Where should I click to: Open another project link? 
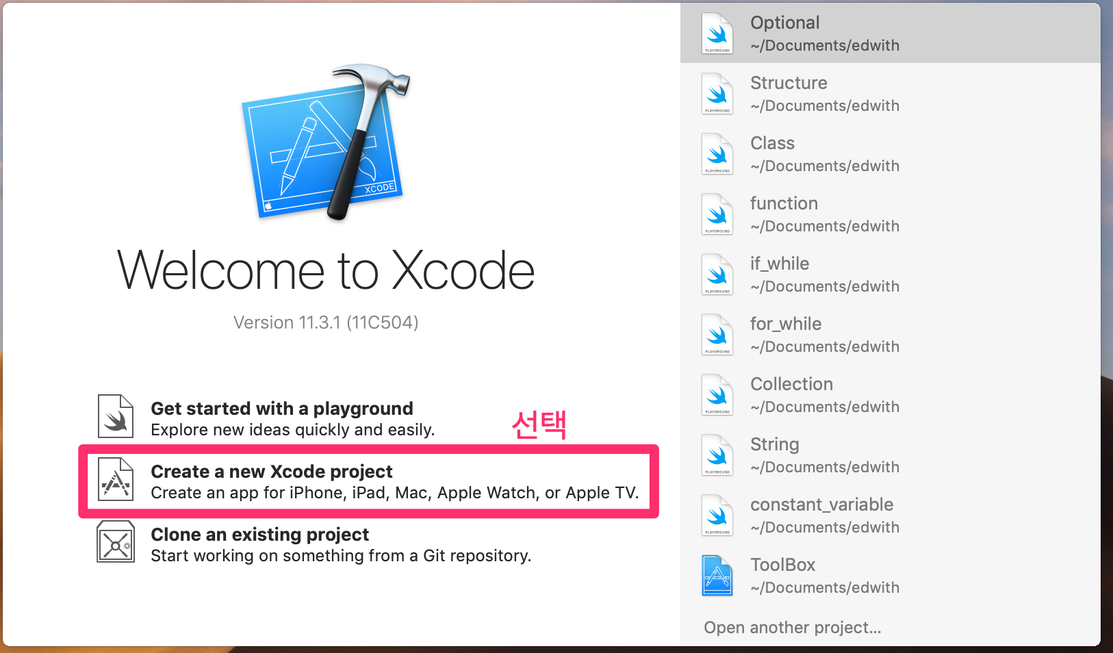click(x=793, y=628)
